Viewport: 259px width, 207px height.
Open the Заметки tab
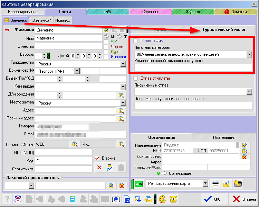[236, 12]
